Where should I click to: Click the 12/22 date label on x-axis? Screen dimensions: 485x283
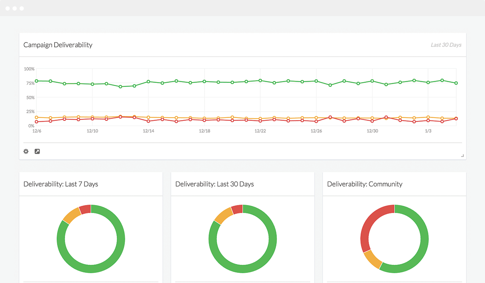coord(260,131)
